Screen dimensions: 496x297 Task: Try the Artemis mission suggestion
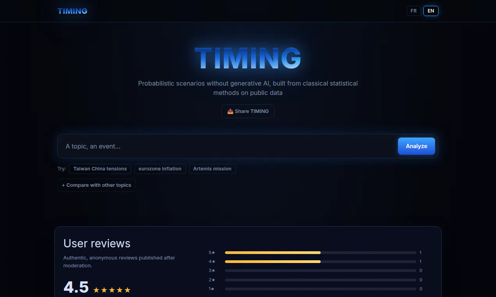[x=212, y=169]
